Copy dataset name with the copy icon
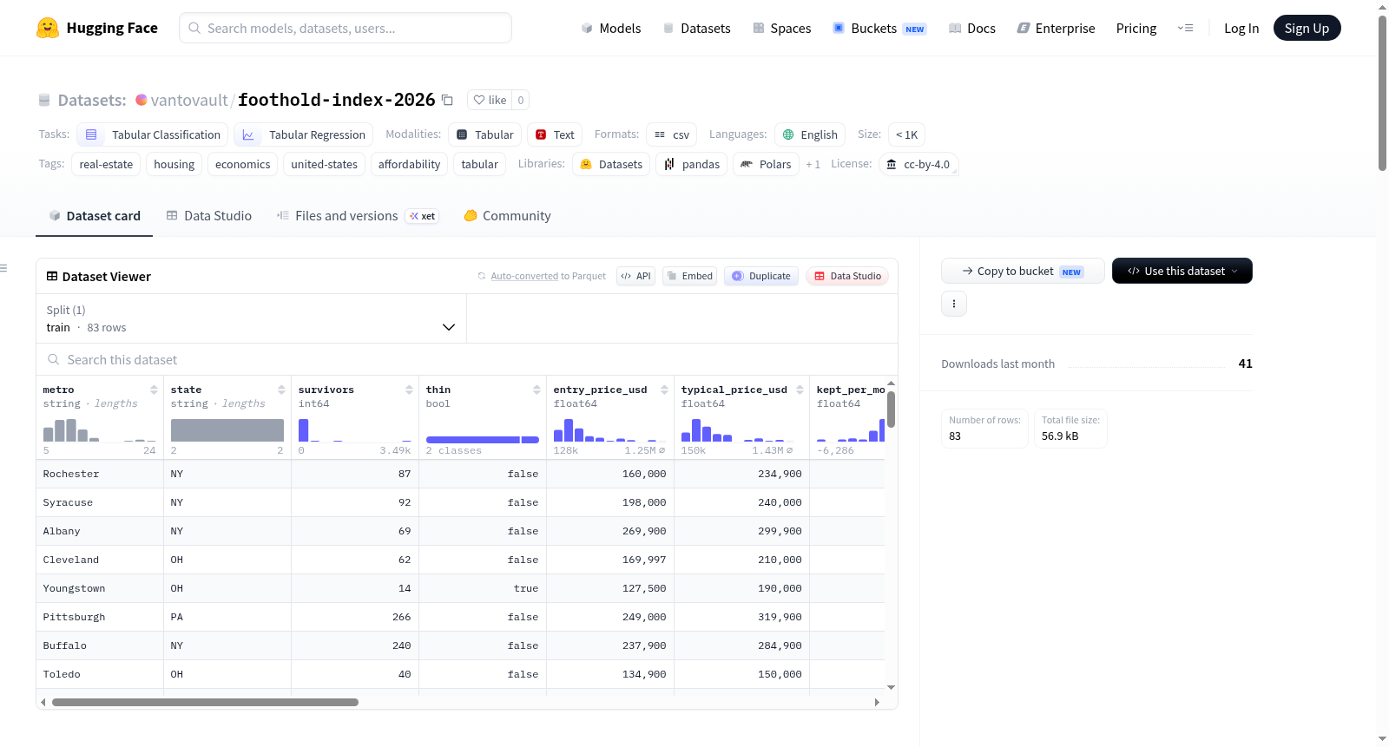Viewport: 1389px width, 747px height. coord(447,100)
